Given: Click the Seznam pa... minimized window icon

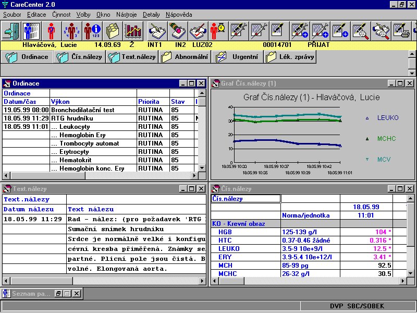Looking at the screenshot, I should click(x=6, y=294).
